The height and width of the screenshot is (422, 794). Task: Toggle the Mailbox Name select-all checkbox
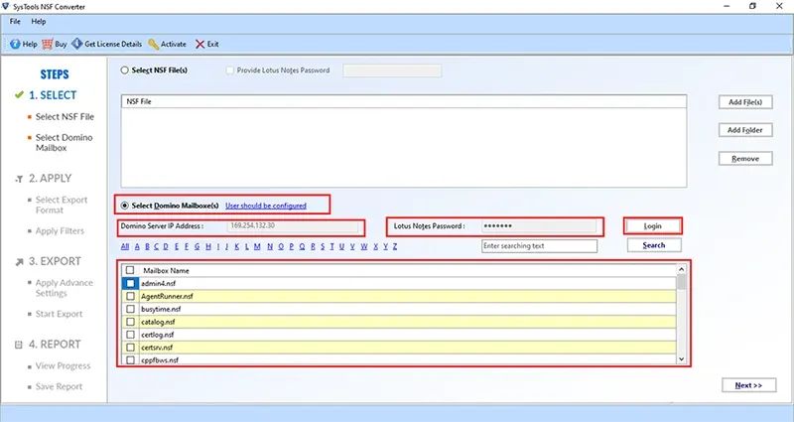[x=131, y=270]
